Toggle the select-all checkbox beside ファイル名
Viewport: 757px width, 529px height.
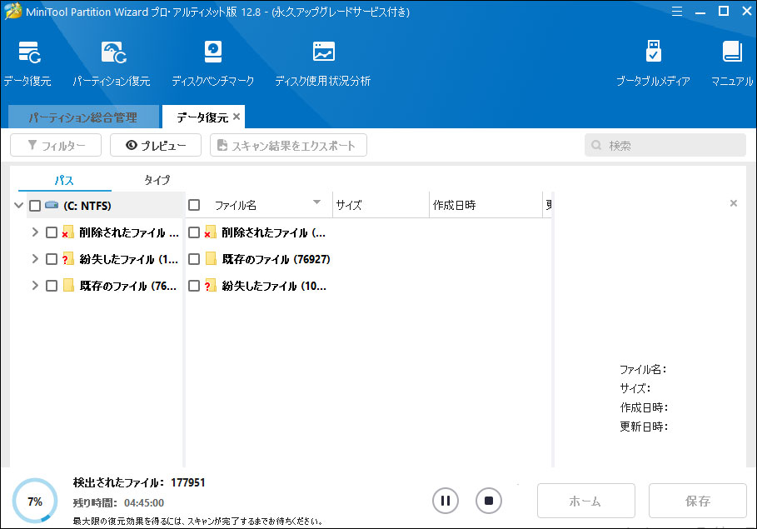coord(194,205)
